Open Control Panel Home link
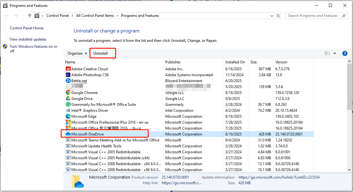The image size is (353, 192). click(x=27, y=28)
